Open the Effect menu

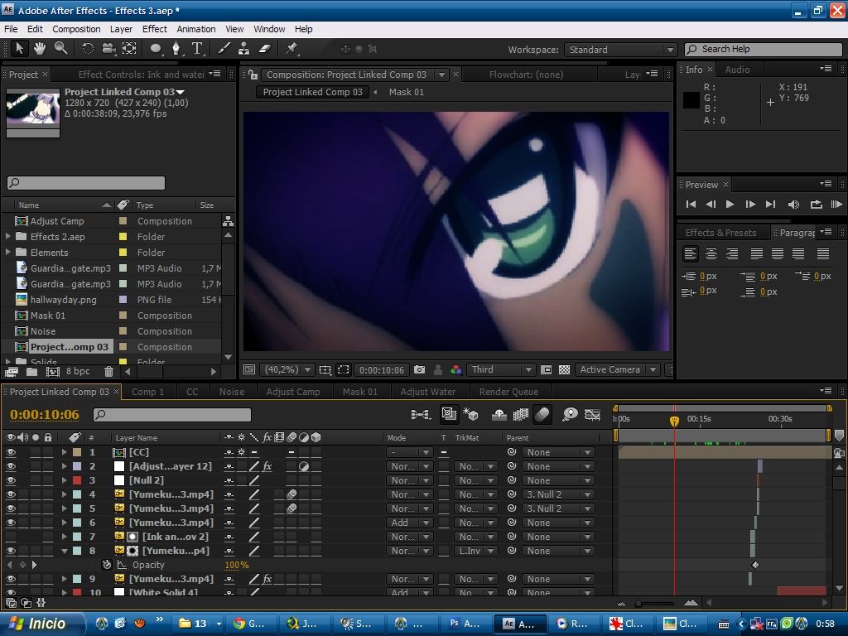click(155, 29)
